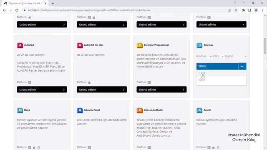The image size is (267, 150).
Task: Open a new browser tab
Action: [53, 3]
